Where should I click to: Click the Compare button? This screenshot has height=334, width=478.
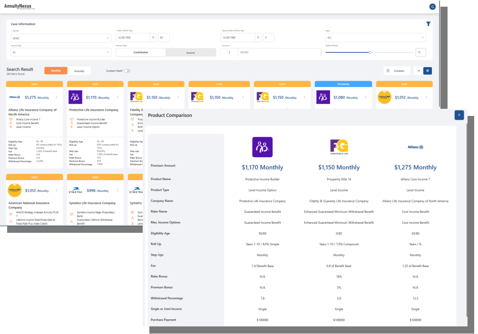(397, 71)
